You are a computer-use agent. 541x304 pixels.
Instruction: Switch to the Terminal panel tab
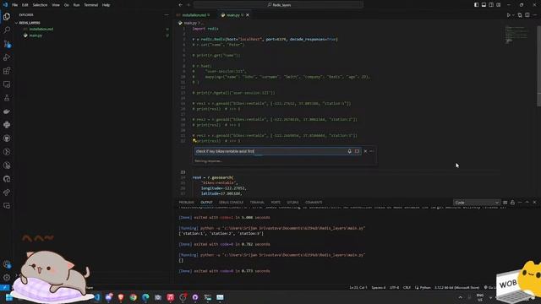[257, 203]
